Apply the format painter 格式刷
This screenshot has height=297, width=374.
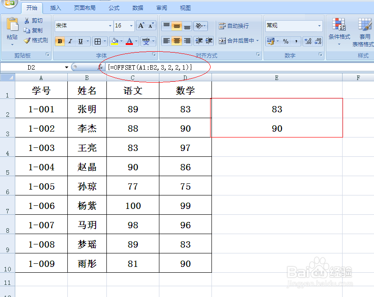36,40
